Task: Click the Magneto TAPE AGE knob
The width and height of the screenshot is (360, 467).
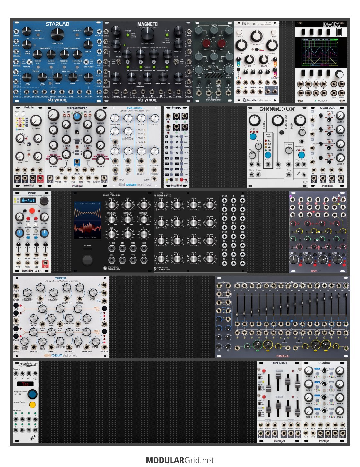Action: pyautogui.click(x=132, y=77)
